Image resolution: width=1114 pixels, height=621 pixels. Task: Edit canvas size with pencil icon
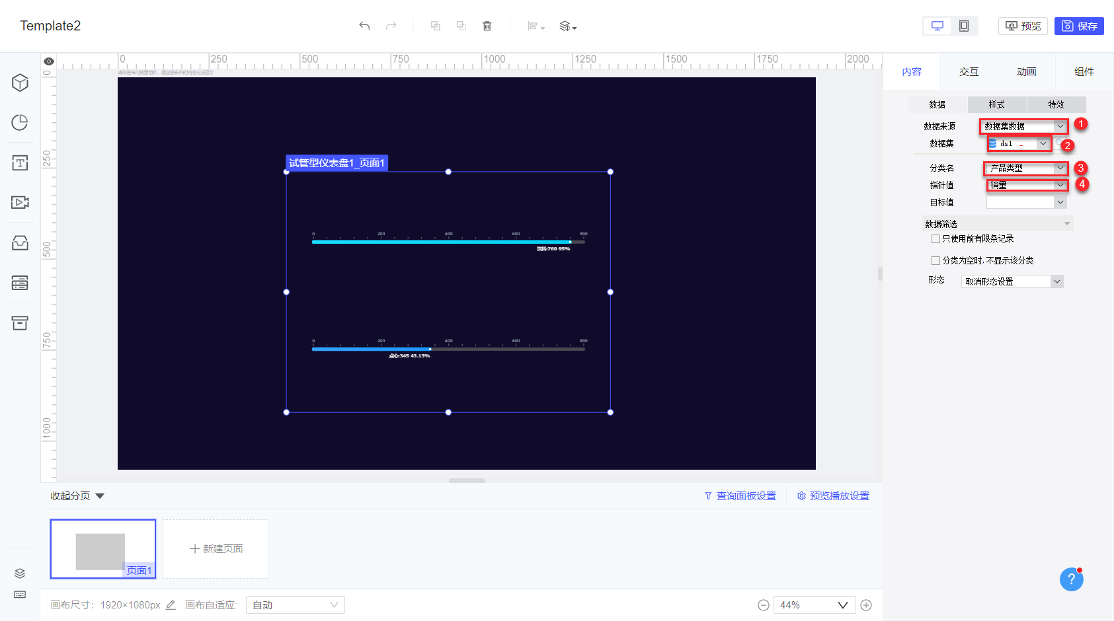click(x=171, y=604)
